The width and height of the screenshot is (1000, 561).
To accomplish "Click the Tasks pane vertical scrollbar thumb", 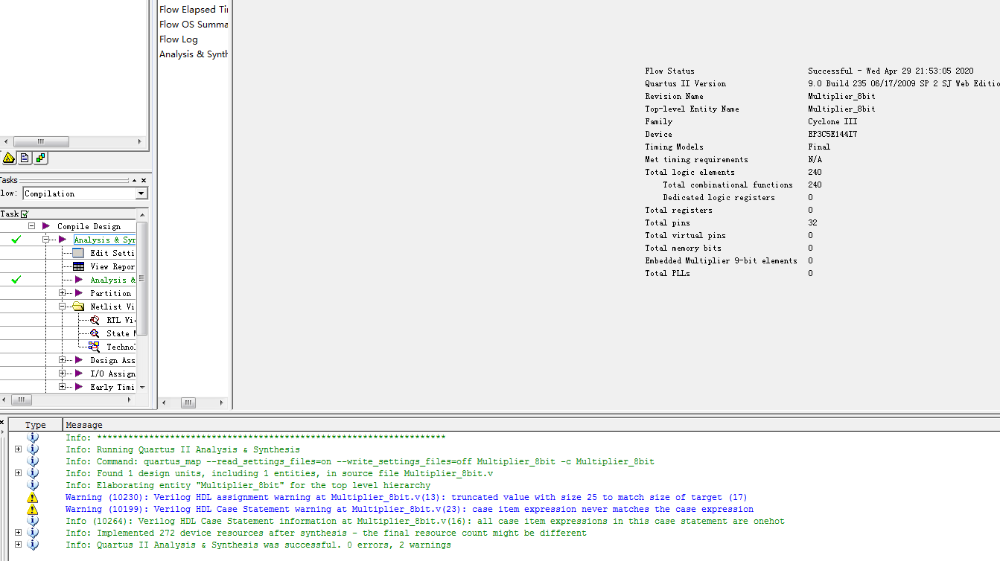I will point(142,278).
